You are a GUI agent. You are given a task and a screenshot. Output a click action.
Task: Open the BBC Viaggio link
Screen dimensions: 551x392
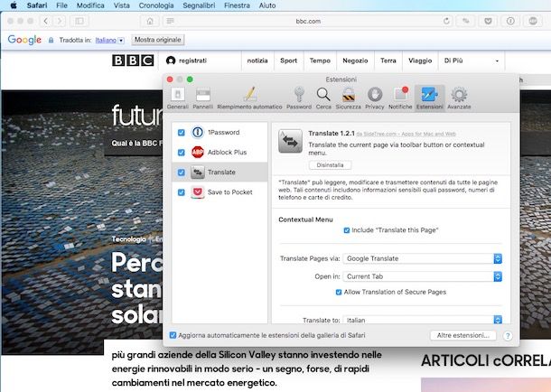[x=420, y=61]
